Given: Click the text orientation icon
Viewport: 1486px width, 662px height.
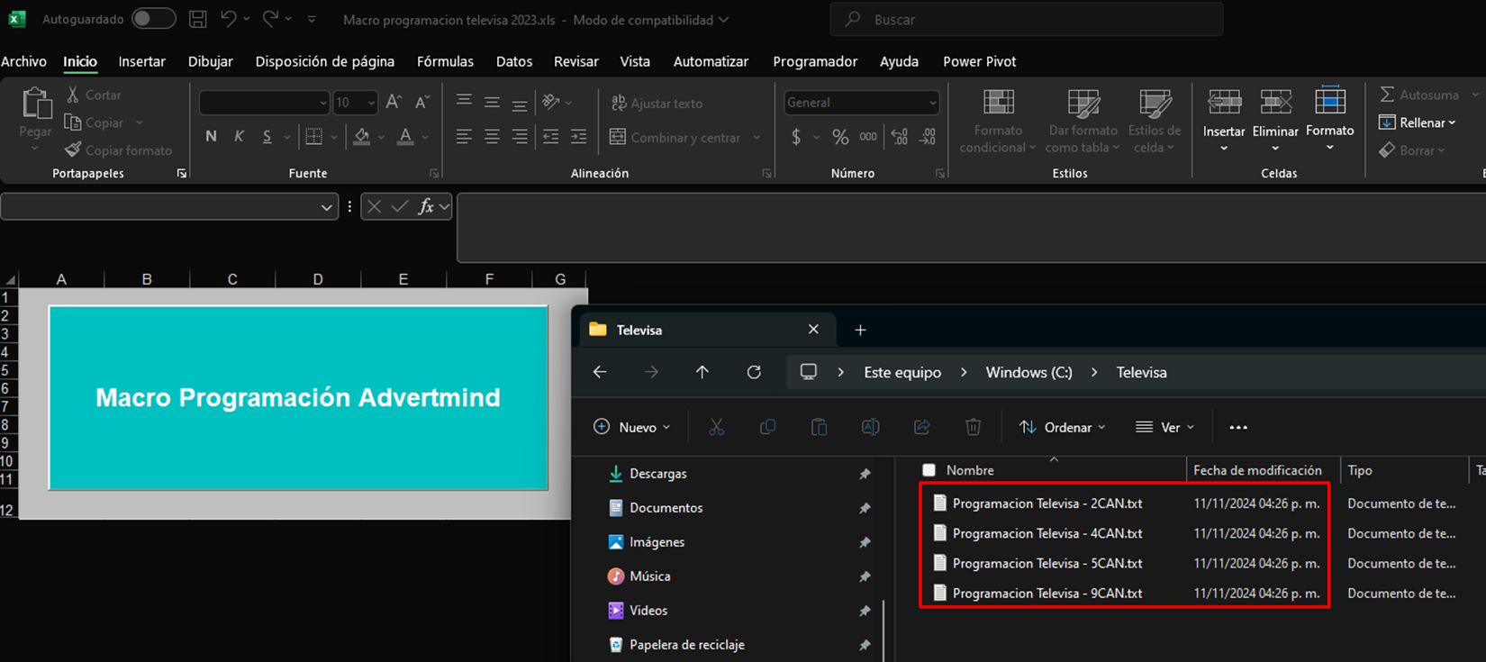Looking at the screenshot, I should click(551, 102).
